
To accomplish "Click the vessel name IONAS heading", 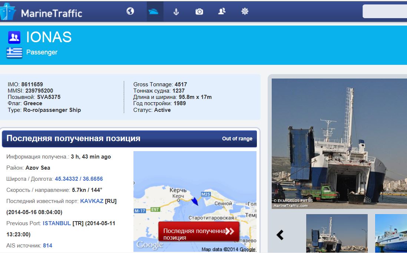I will coord(49,37).
